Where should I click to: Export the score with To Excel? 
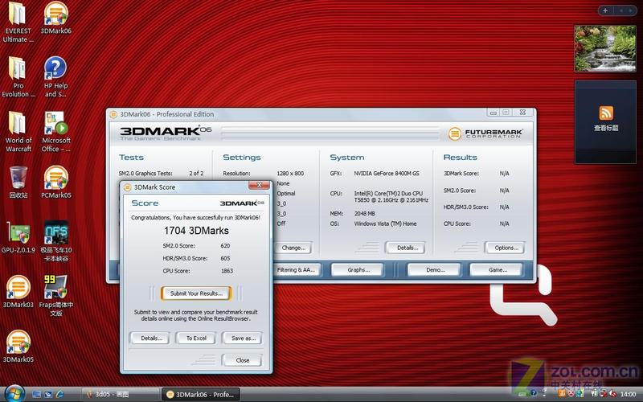coord(196,338)
